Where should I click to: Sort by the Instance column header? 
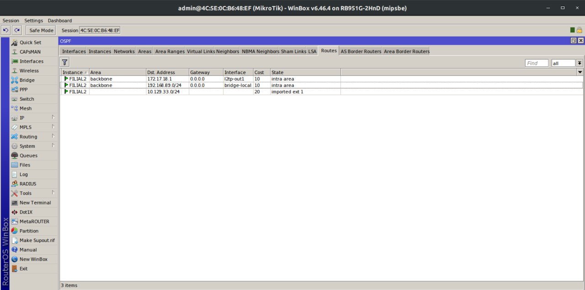(74, 72)
